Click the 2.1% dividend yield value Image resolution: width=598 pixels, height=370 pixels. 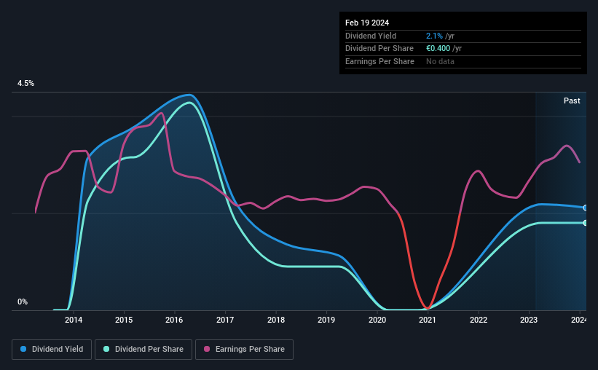(434, 36)
